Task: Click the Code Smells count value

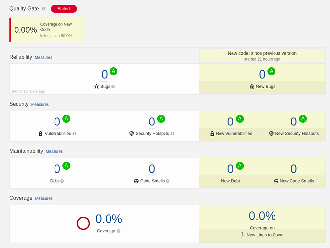Action: click(x=152, y=169)
